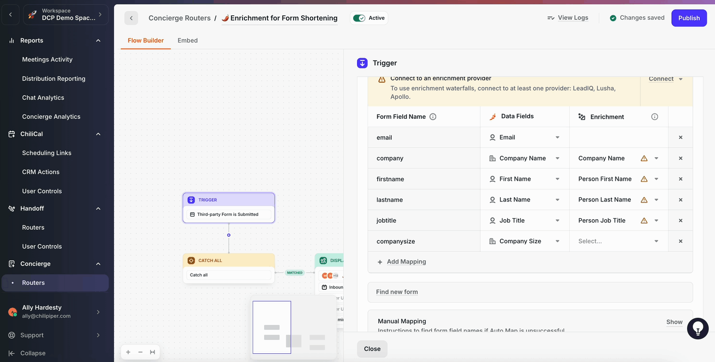The width and height of the screenshot is (715, 362).
Task: Open Routers under Concierge
Action: click(x=55, y=283)
